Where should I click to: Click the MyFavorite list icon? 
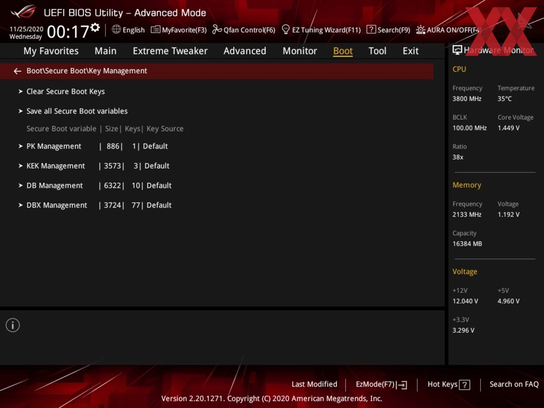click(155, 30)
